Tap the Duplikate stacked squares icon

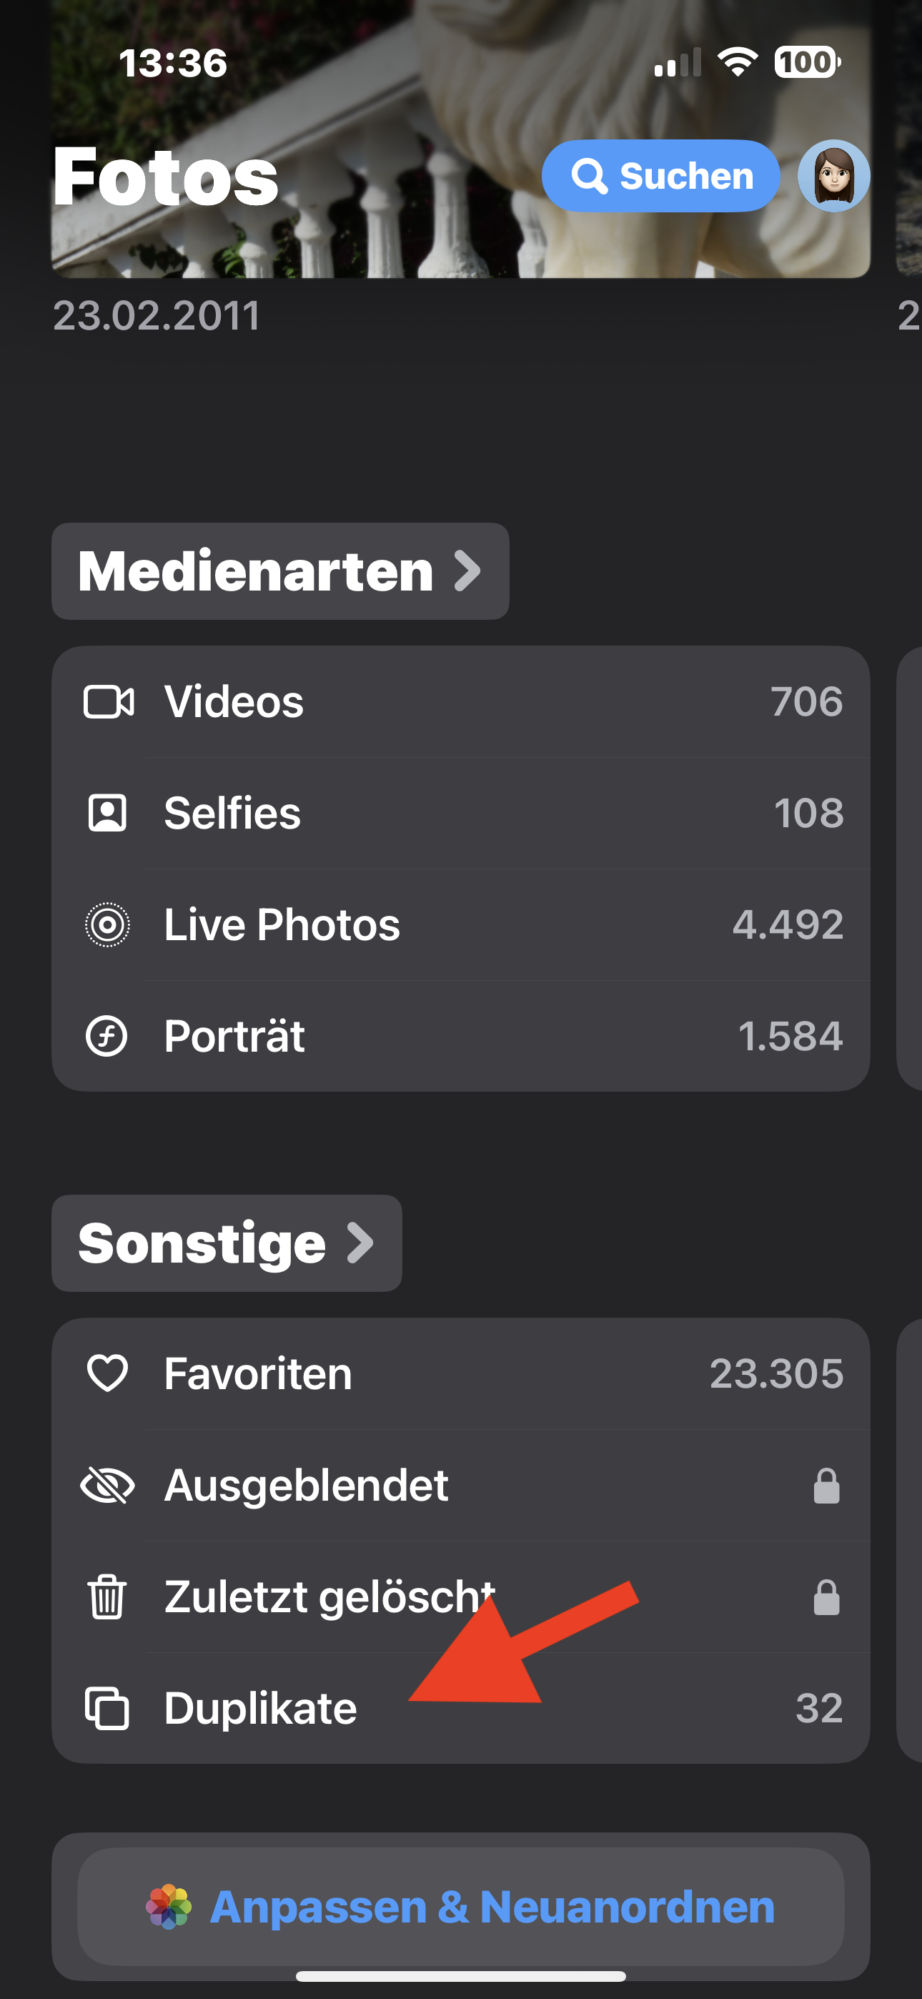(107, 1708)
